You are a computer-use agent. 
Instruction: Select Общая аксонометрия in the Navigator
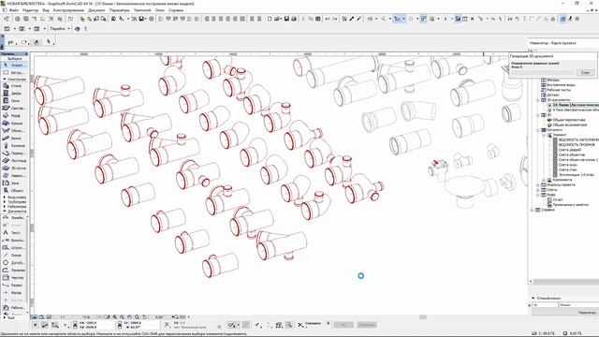click(x=570, y=125)
